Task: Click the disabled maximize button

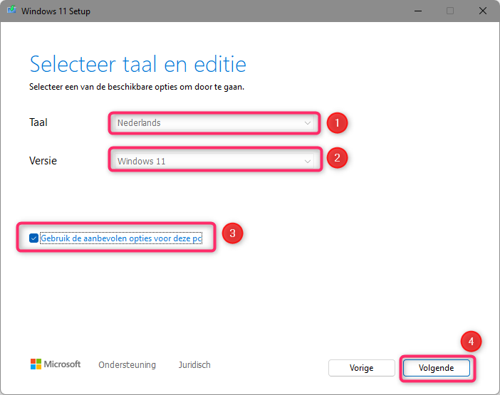Action: click(x=450, y=11)
